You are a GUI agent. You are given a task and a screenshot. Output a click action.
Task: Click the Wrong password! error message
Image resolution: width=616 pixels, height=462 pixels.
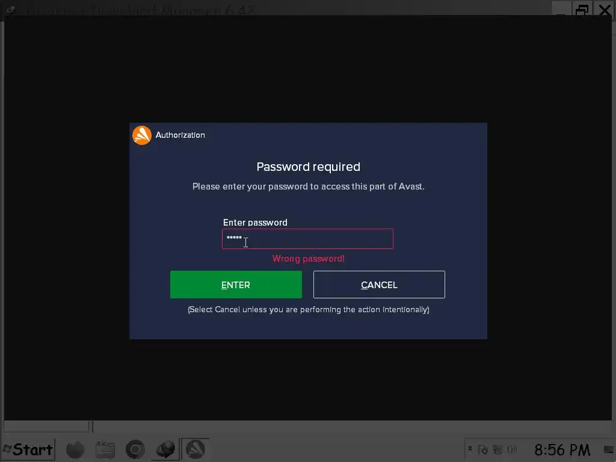point(309,259)
